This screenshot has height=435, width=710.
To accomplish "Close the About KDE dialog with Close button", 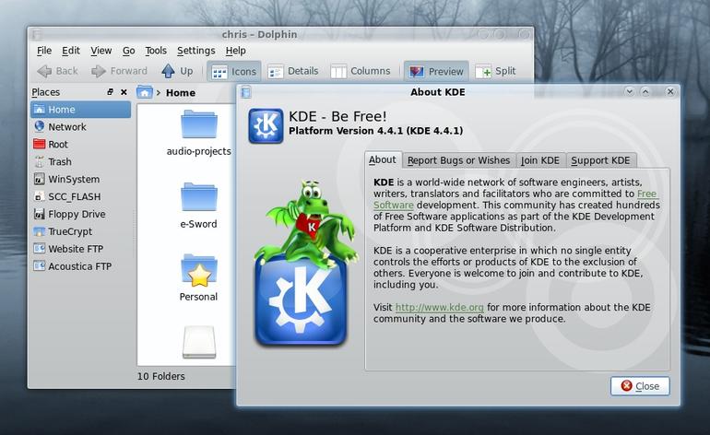I will click(640, 386).
